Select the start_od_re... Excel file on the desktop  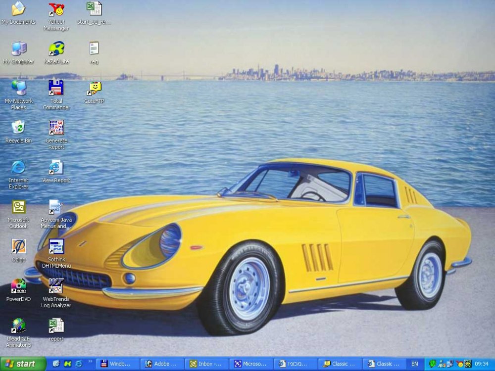click(94, 13)
